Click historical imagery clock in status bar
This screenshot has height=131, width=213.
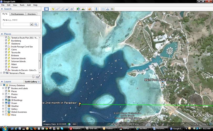click(x=69, y=124)
